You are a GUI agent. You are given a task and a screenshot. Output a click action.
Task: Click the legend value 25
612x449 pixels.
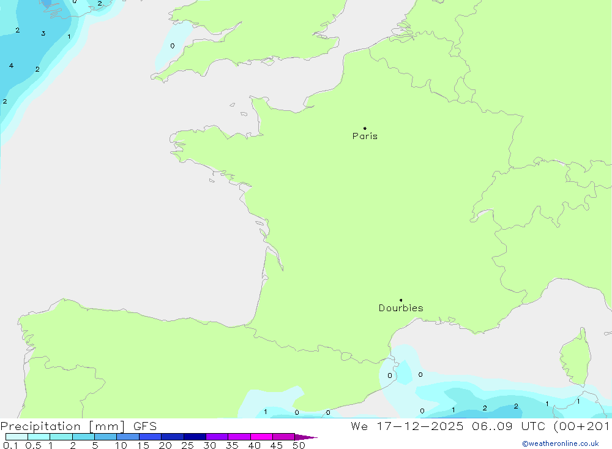coord(188,445)
